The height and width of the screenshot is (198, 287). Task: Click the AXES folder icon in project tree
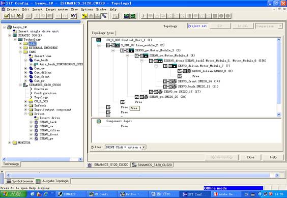(25, 44)
